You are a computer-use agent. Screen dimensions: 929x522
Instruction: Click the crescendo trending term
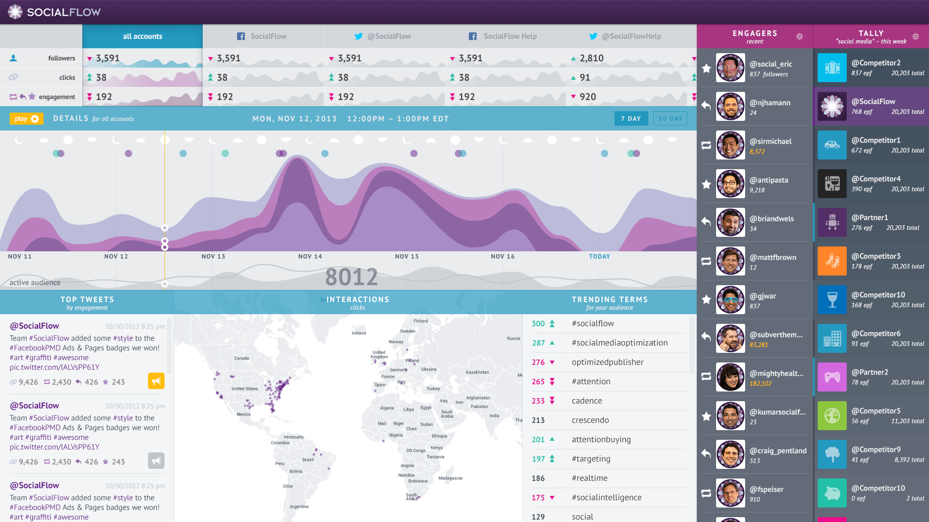click(x=590, y=420)
